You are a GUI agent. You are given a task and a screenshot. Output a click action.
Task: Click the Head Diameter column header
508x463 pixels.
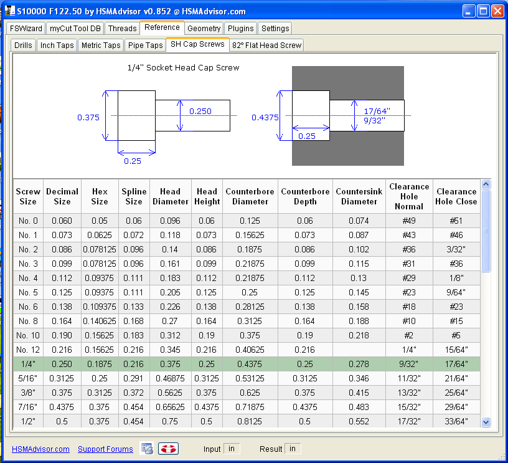pos(171,196)
